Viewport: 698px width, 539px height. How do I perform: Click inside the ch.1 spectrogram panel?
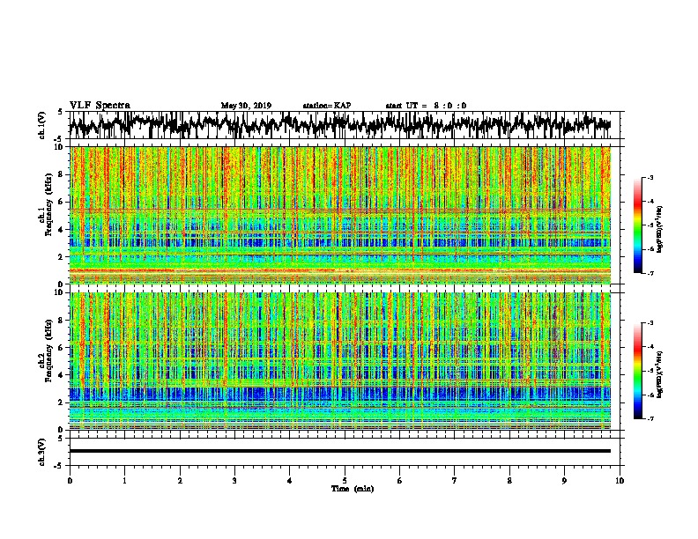(x=340, y=215)
